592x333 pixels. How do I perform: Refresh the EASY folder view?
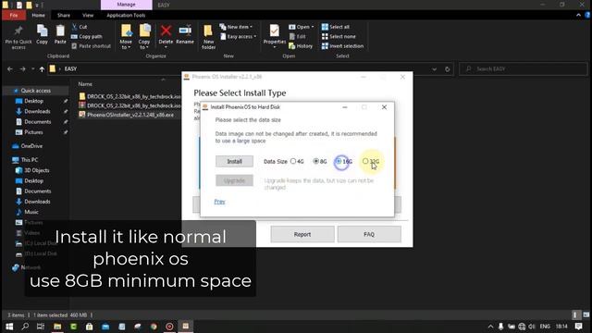448,69
